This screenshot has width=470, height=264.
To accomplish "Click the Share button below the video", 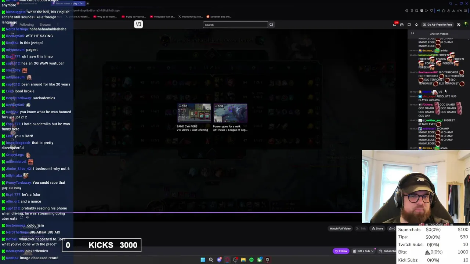I will pyautogui.click(x=377, y=228).
